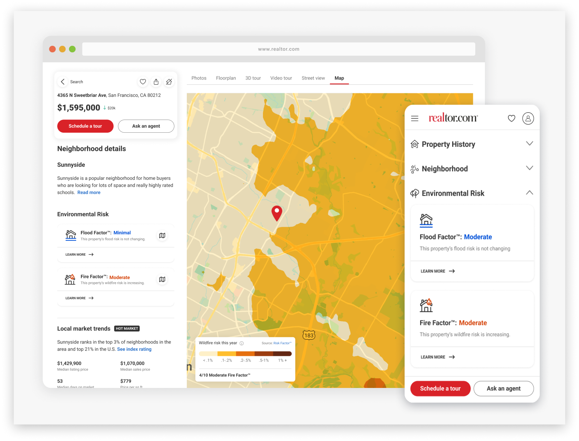
Task: Click the info icon beside Wildfire risk this year
Action: [x=242, y=343]
